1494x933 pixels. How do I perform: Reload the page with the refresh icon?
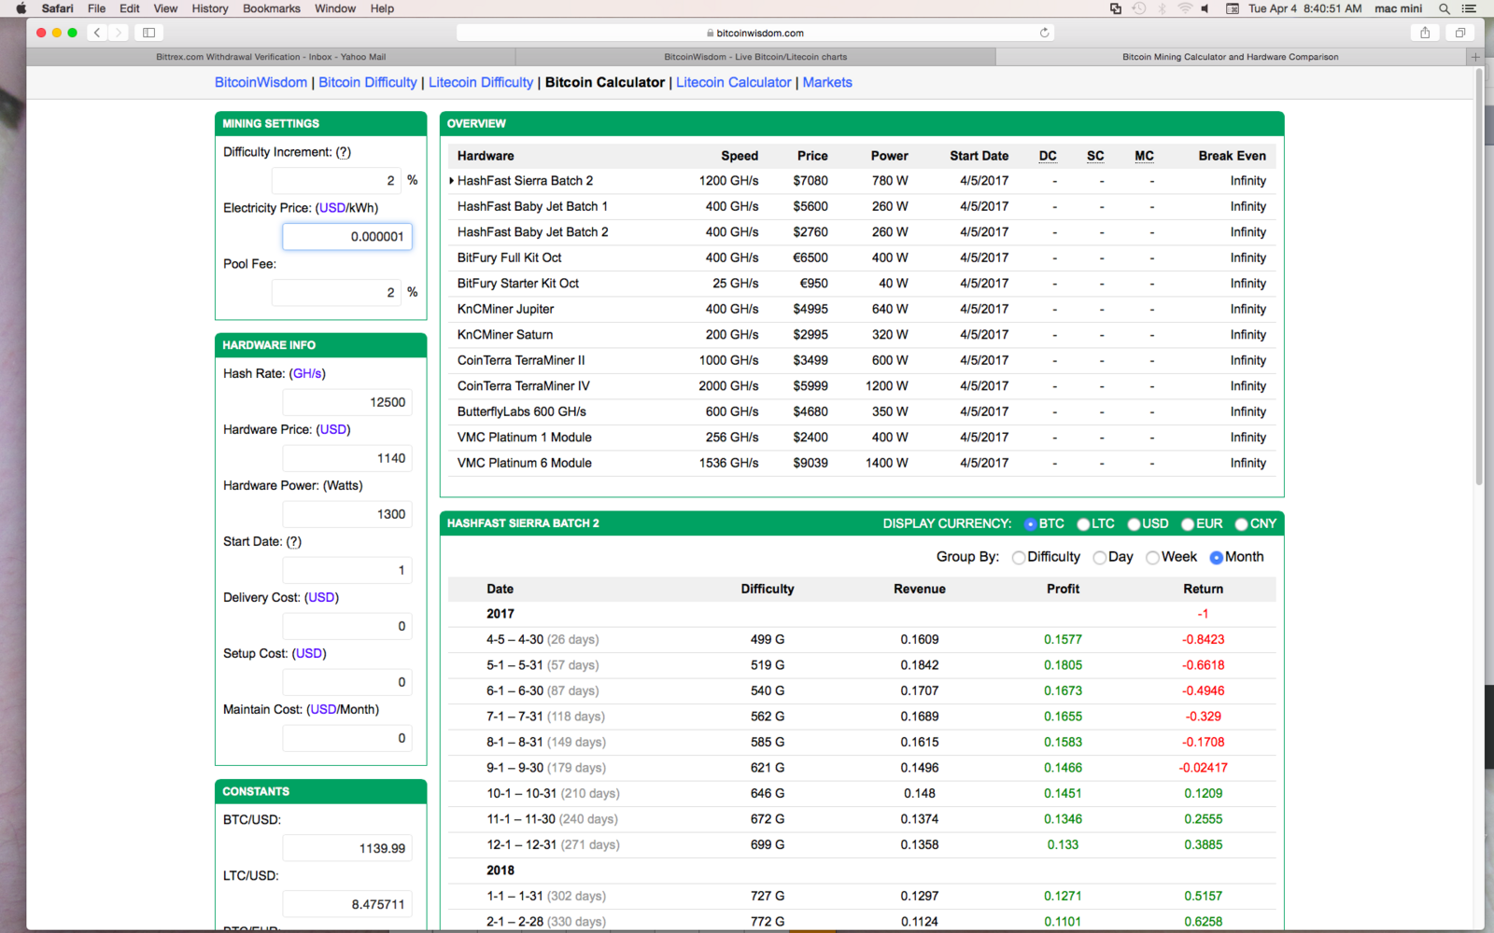1045,33
